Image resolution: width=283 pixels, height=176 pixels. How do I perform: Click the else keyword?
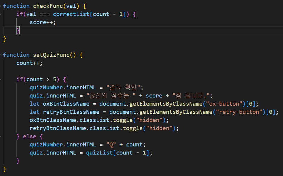[x=30, y=136]
